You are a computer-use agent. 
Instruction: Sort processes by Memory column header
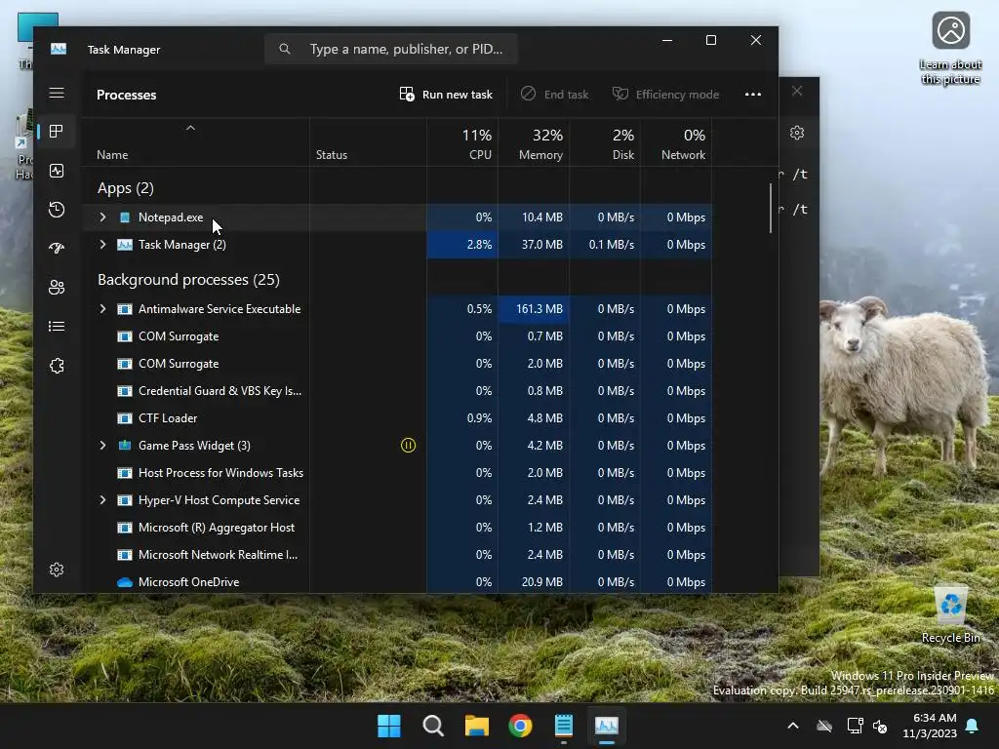534,144
